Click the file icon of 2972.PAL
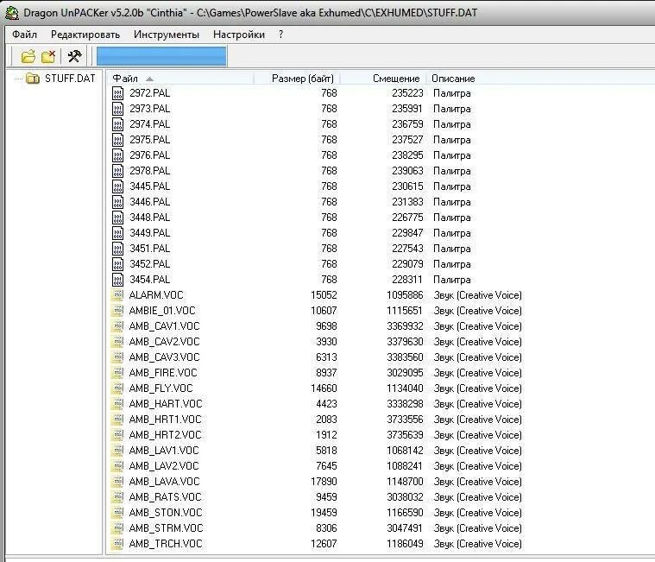This screenshot has width=655, height=562. [x=118, y=93]
